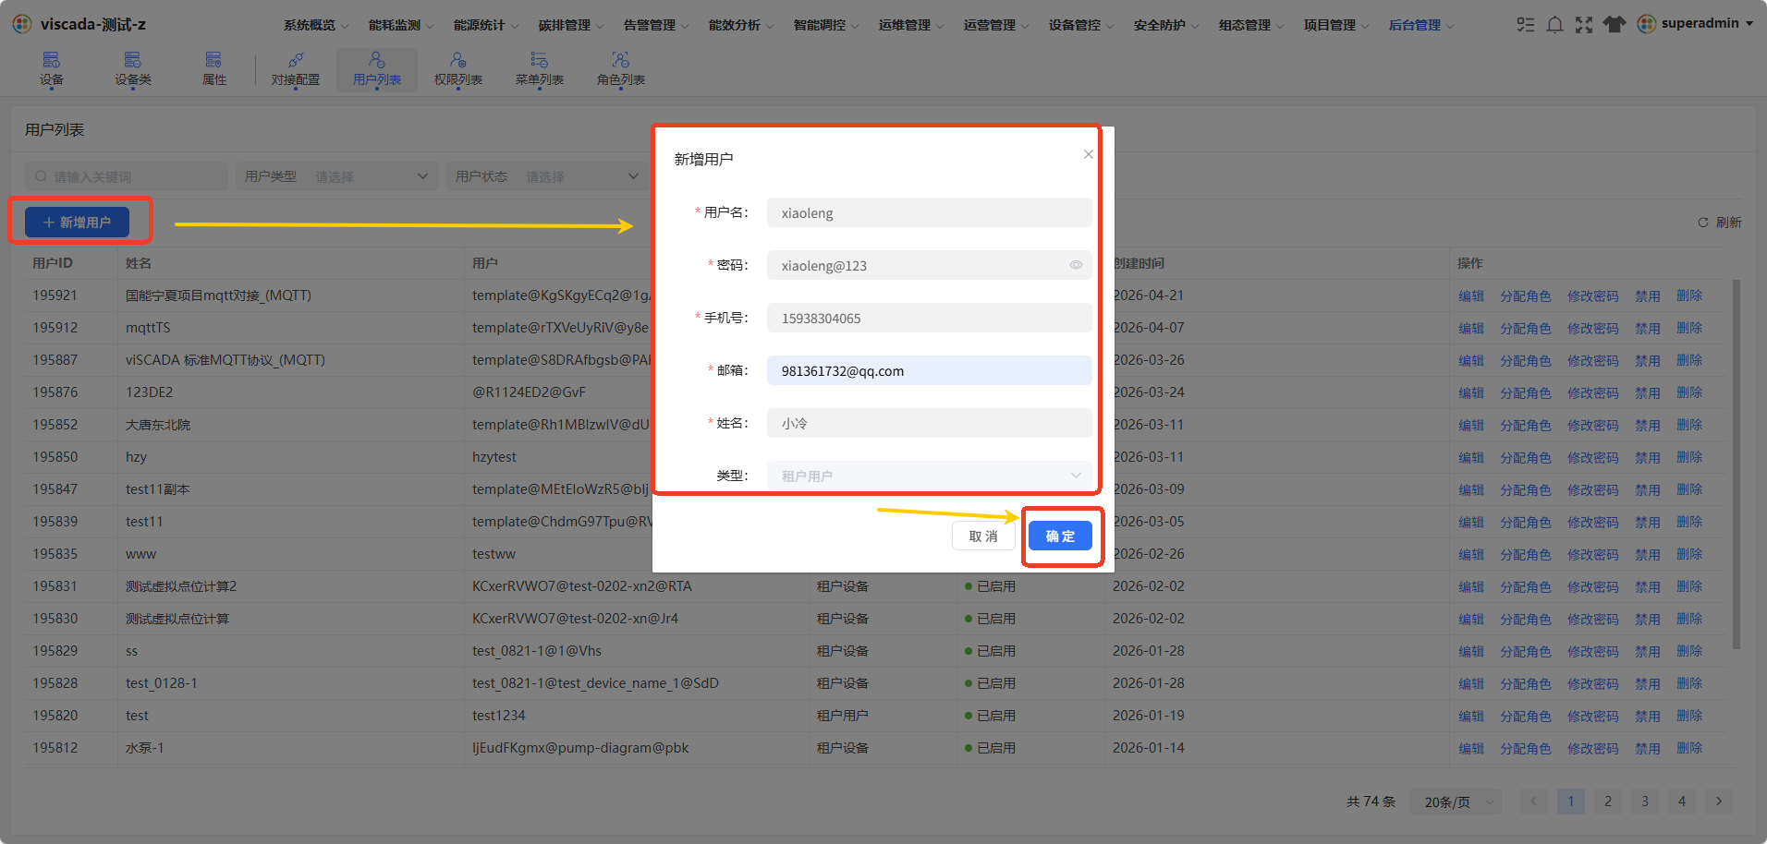Screen dimensions: 1767x844
Task: Click the 取消 cancel button
Action: pos(983,536)
